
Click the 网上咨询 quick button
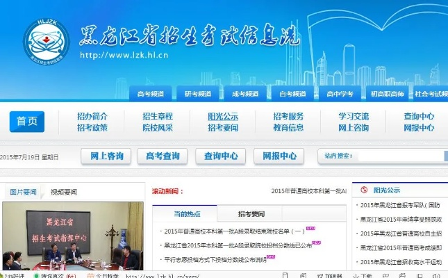(x=106, y=156)
